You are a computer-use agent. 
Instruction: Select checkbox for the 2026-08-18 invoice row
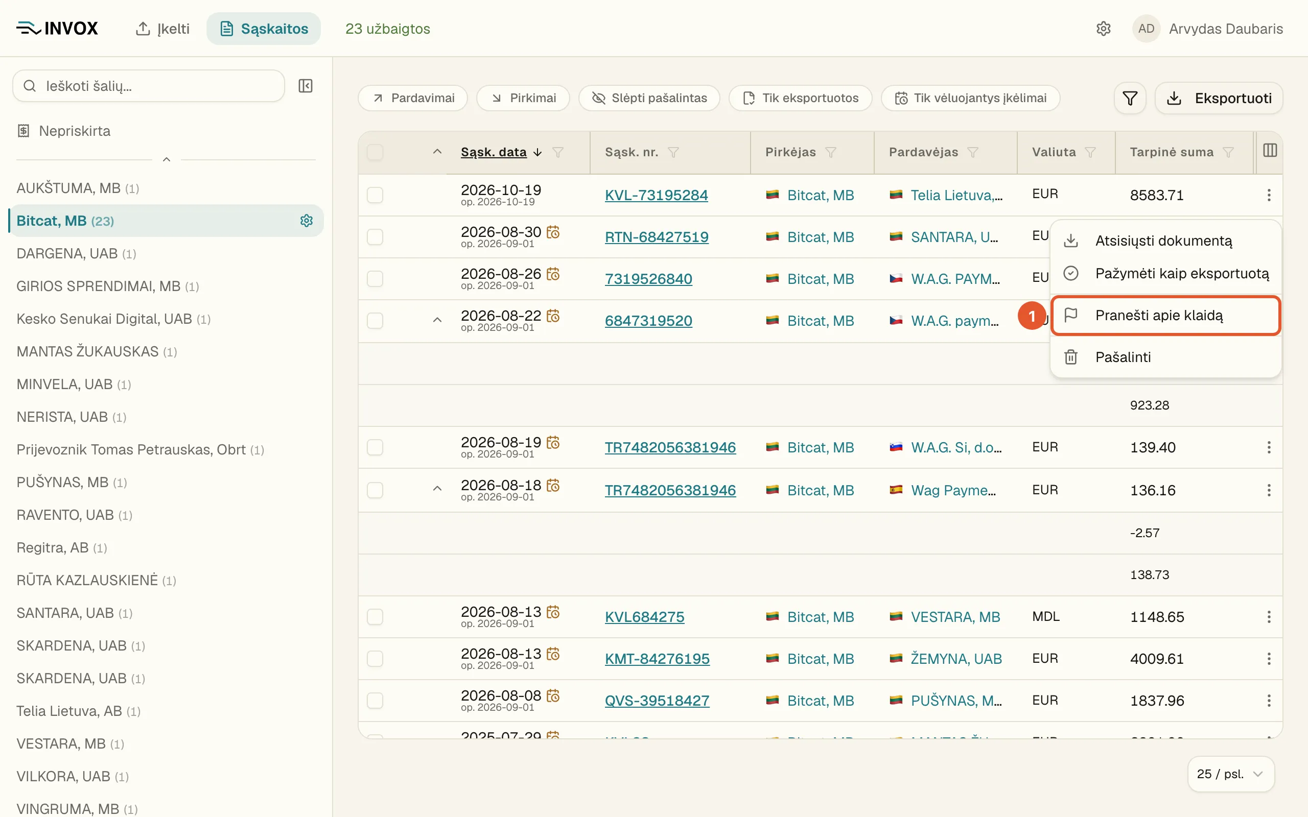coord(375,490)
